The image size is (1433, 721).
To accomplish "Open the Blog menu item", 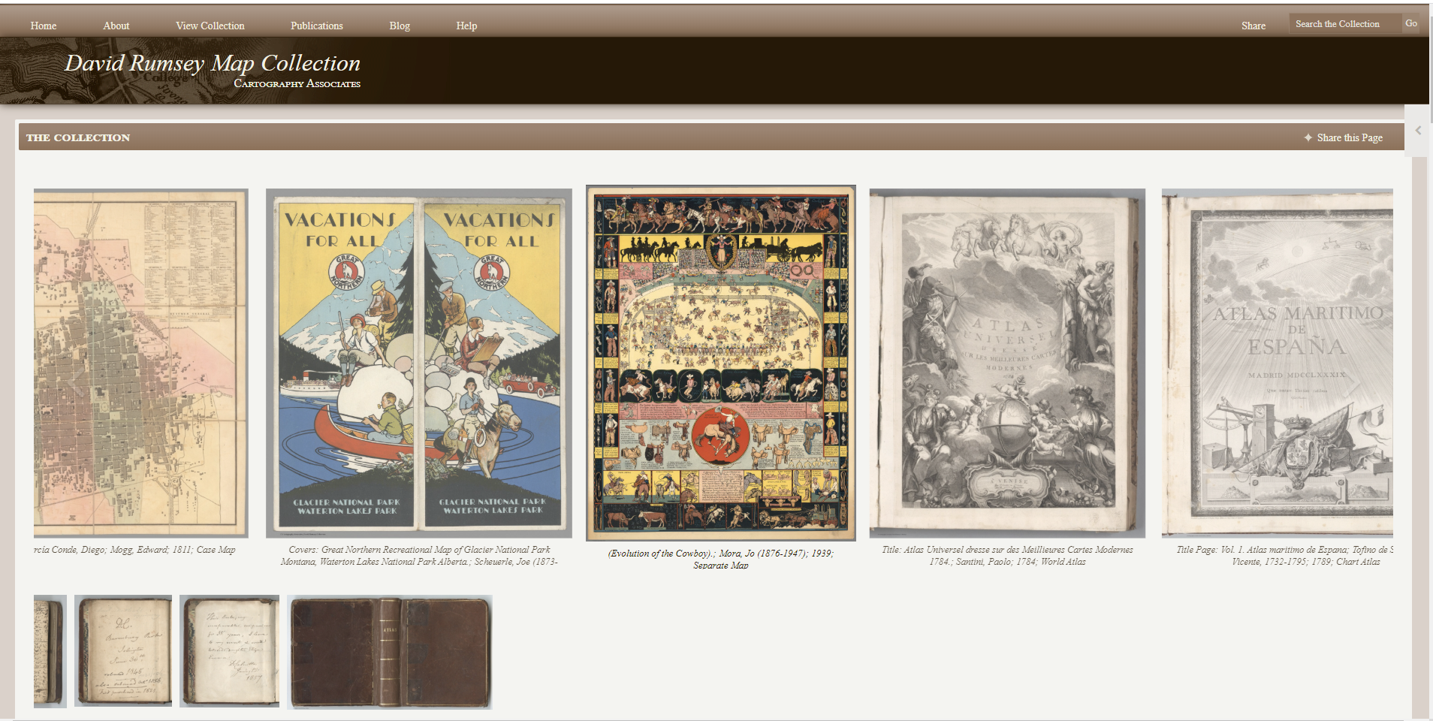I will [400, 26].
